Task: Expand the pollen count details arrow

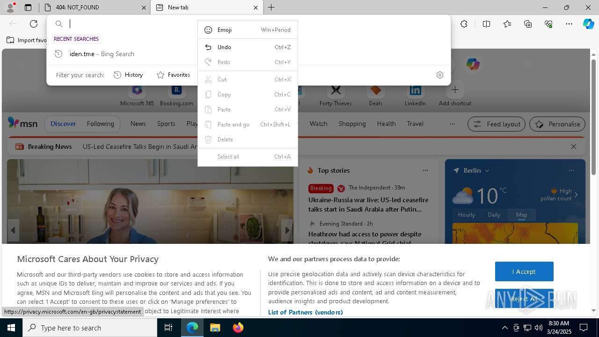Action: [576, 195]
